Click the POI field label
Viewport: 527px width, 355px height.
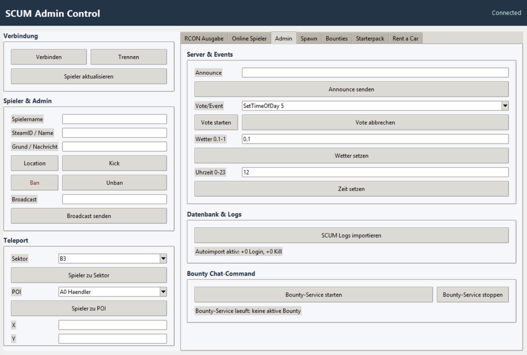point(16,292)
